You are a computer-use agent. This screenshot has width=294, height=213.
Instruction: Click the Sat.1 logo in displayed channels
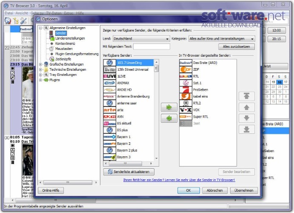[x=186, y=83]
